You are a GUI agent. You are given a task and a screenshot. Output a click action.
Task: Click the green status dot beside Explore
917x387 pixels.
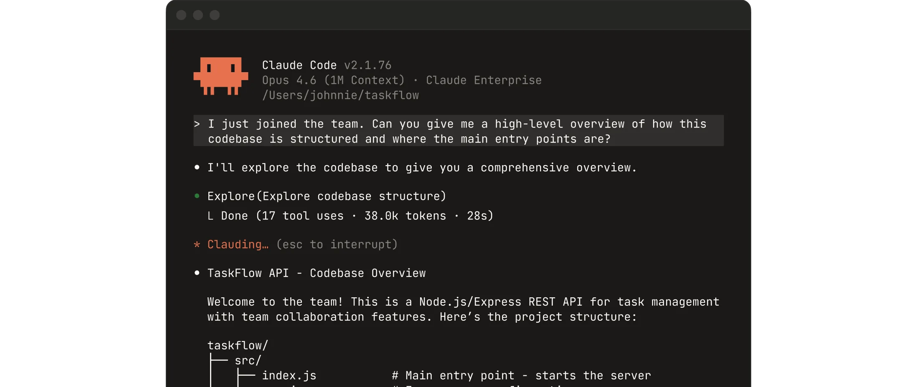[197, 196]
